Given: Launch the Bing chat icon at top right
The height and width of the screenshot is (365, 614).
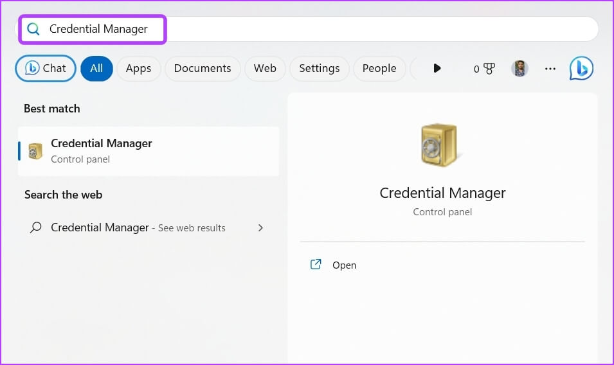Looking at the screenshot, I should (x=581, y=69).
